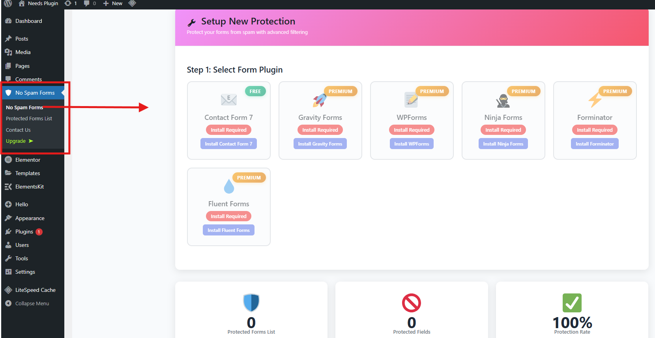Viewport: 655px width, 338px height.
Task: Click Install Fluent Forms button
Action: [228, 230]
